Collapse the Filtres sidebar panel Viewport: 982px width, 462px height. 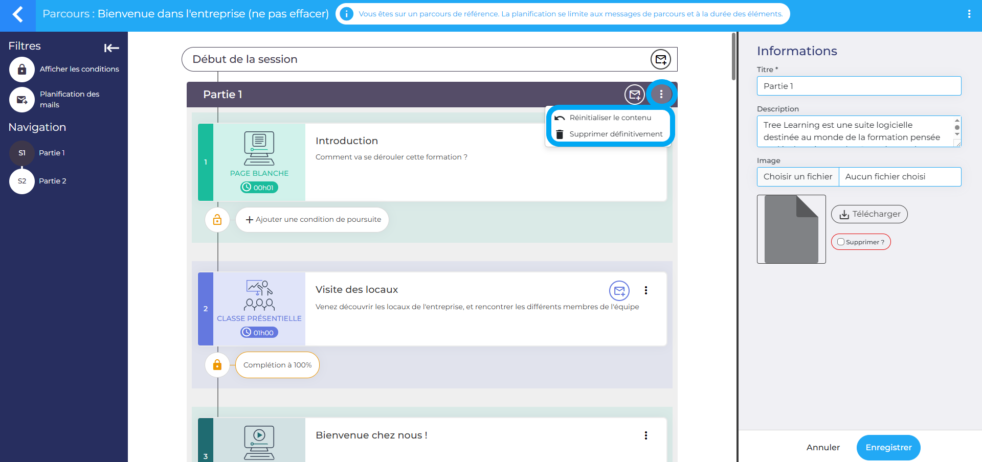click(111, 48)
